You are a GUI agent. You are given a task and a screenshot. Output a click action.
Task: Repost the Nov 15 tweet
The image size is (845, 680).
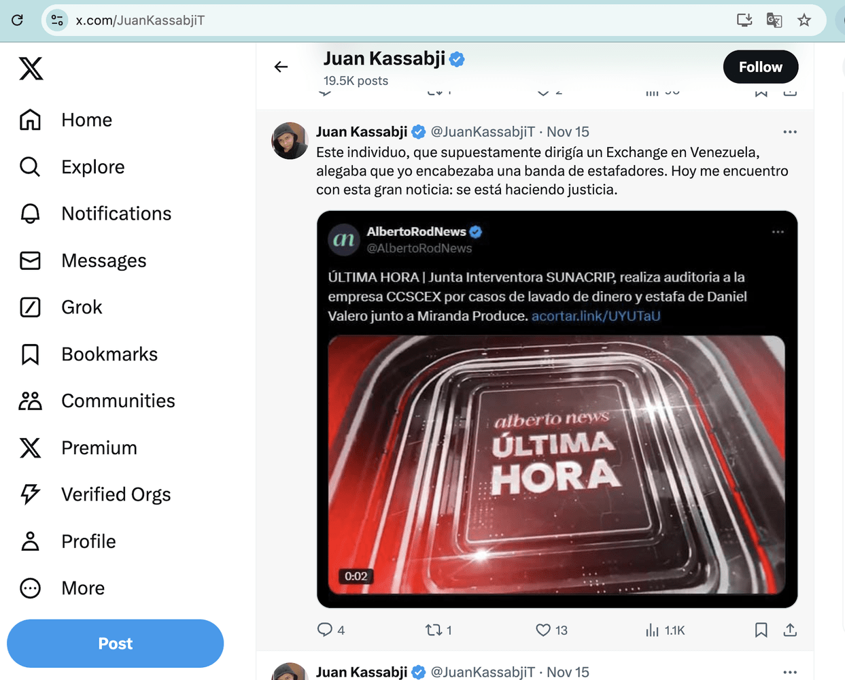(x=433, y=630)
